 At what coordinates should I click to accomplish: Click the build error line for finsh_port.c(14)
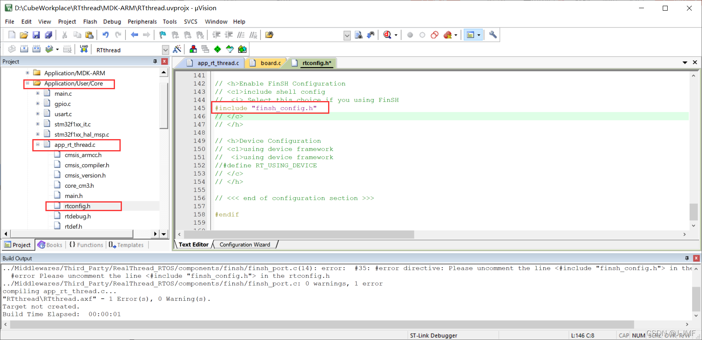(x=348, y=268)
